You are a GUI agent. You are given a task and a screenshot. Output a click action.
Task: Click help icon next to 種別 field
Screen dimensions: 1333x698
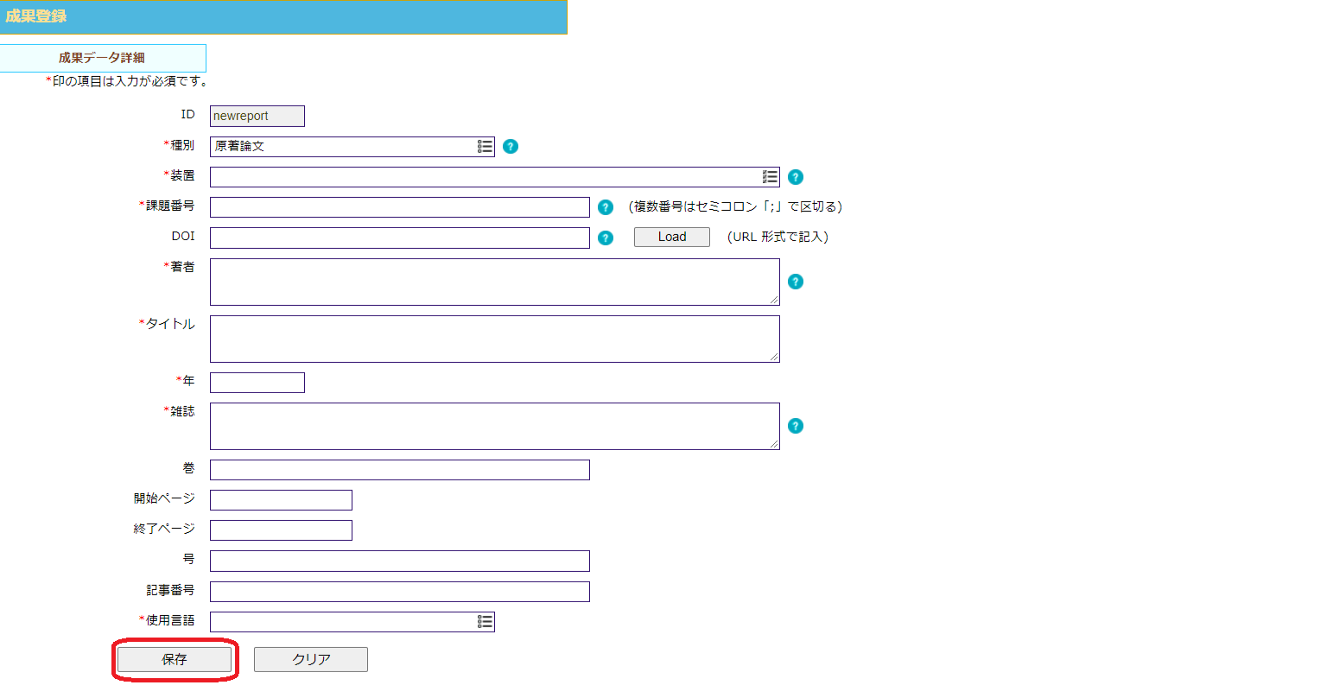pyautogui.click(x=511, y=147)
